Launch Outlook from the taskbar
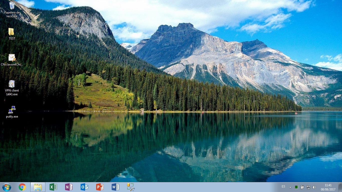 tap(84, 187)
